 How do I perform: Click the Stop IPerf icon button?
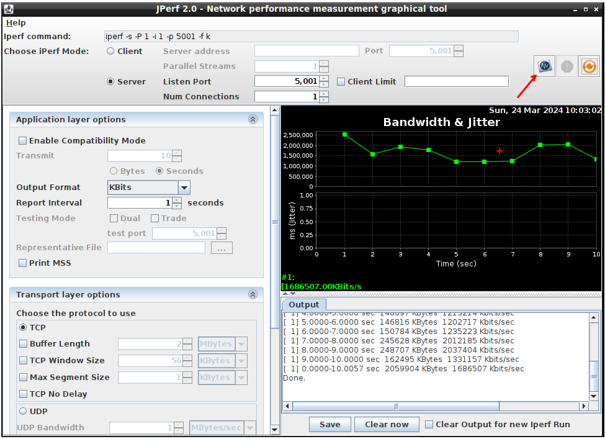click(x=567, y=66)
